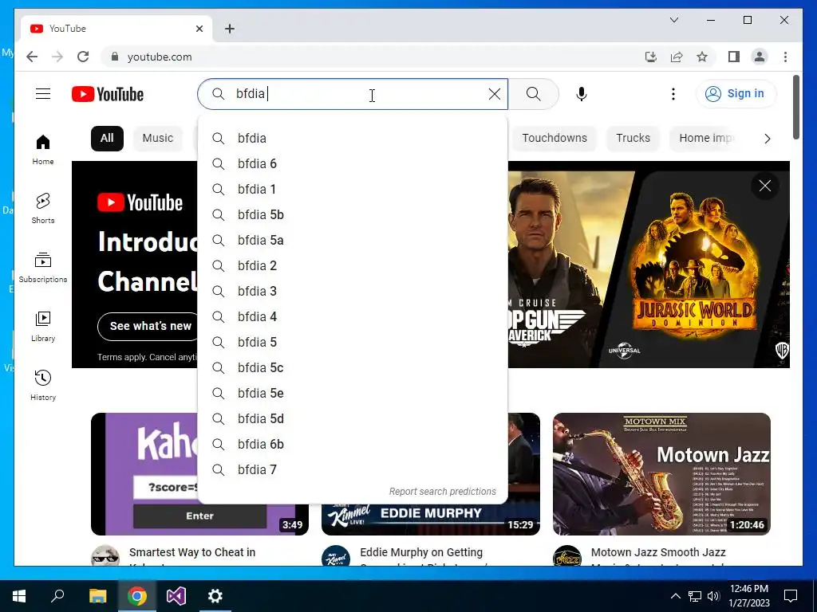
Task: Go back in Chrome
Action: [x=32, y=57]
